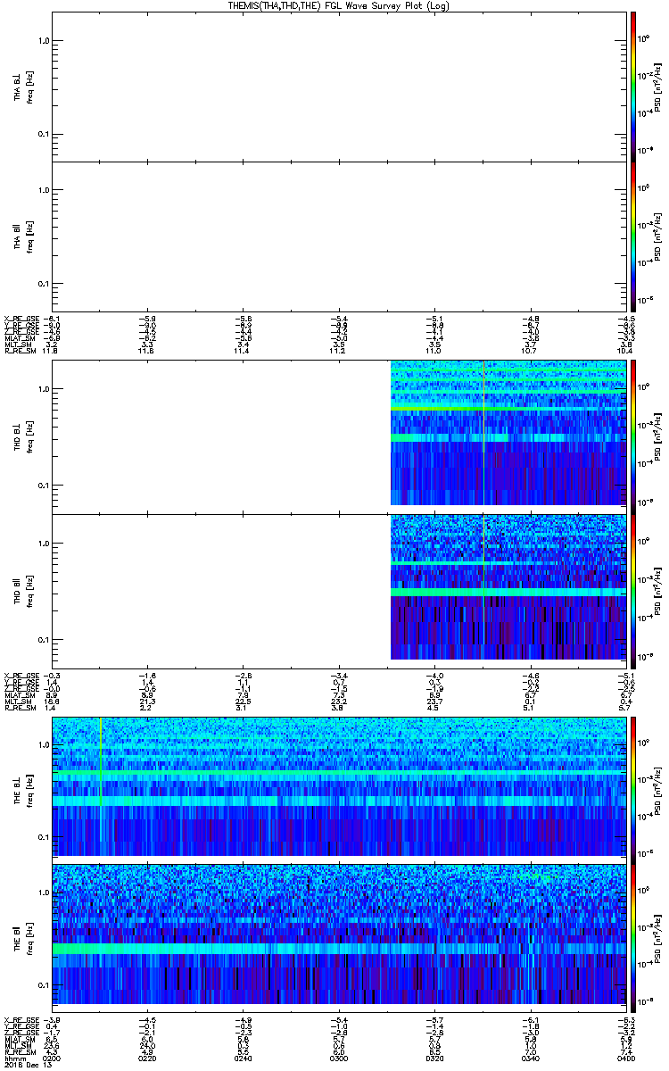Viewport: 669px width, 1071px height.
Task: Click the THA BL freq [Hz] axis label
Action: (30, 87)
